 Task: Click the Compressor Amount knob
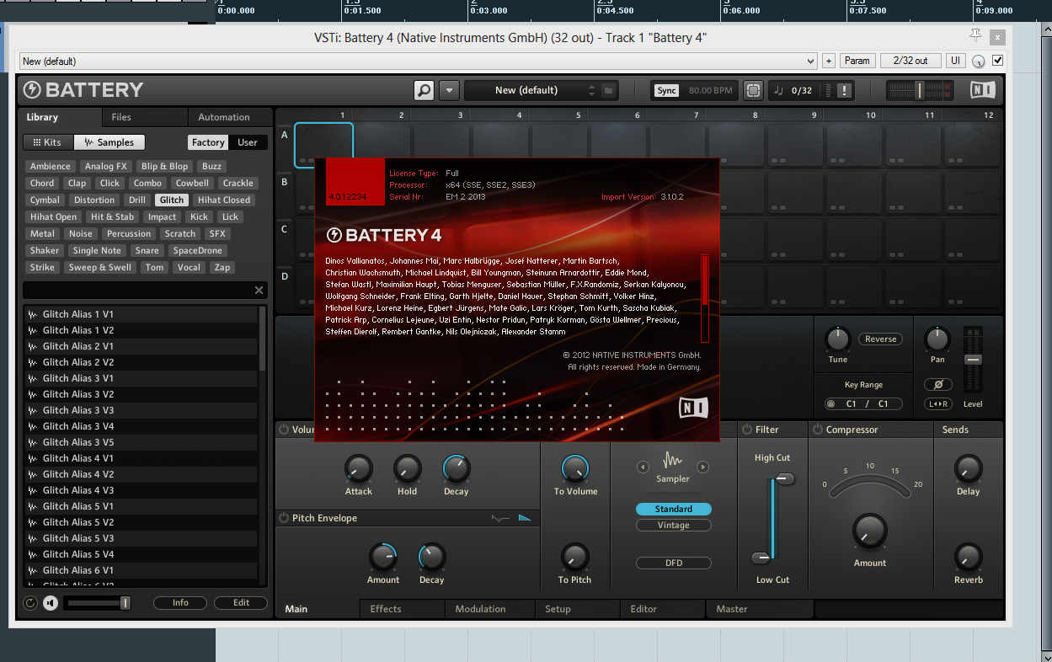pos(869,531)
